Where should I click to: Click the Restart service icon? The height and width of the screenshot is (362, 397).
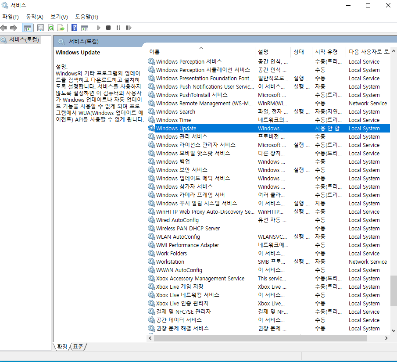129,28
